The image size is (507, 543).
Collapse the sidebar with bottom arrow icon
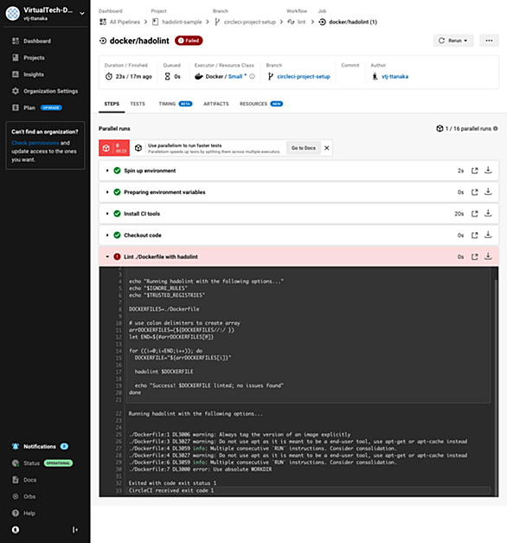(74, 529)
